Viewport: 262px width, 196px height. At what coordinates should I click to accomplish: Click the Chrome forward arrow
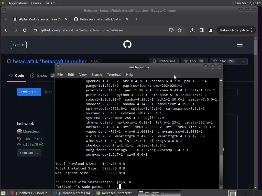16,30
